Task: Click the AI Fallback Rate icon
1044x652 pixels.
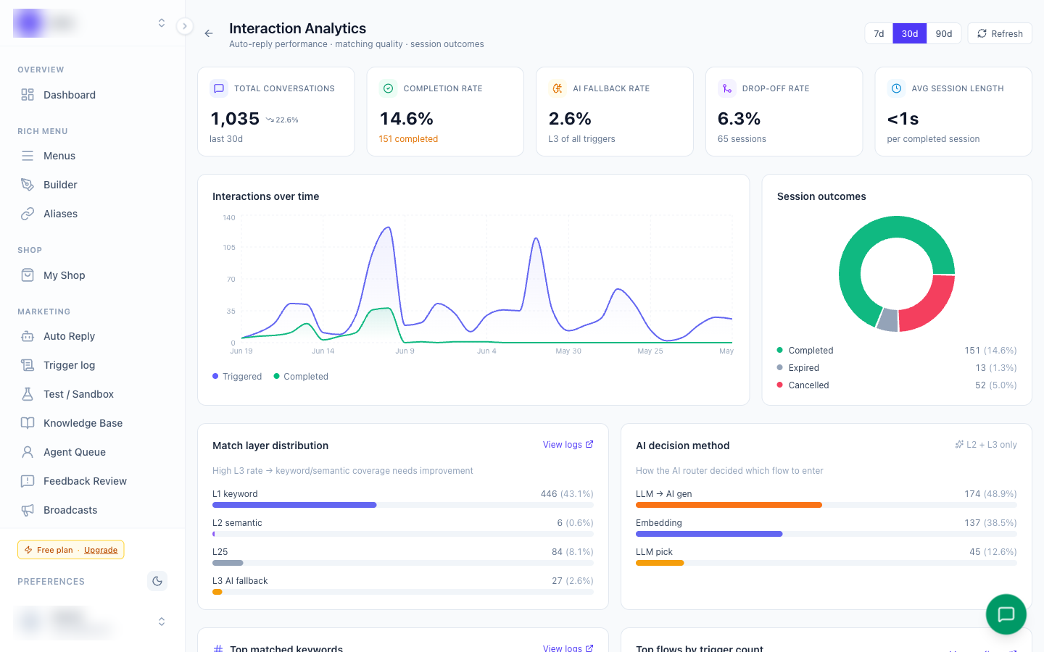Action: tap(557, 88)
